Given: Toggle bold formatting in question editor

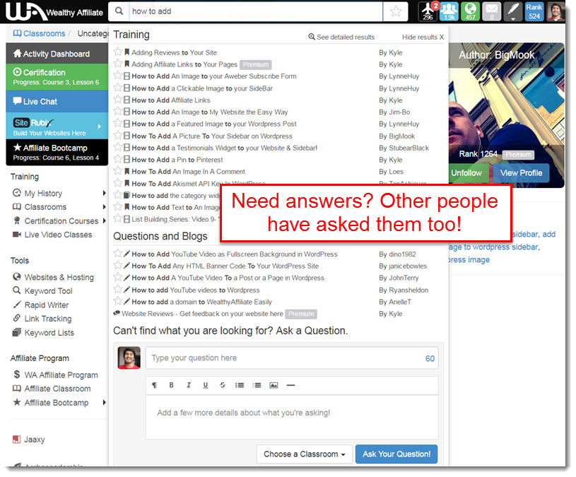Looking at the screenshot, I should [x=171, y=385].
